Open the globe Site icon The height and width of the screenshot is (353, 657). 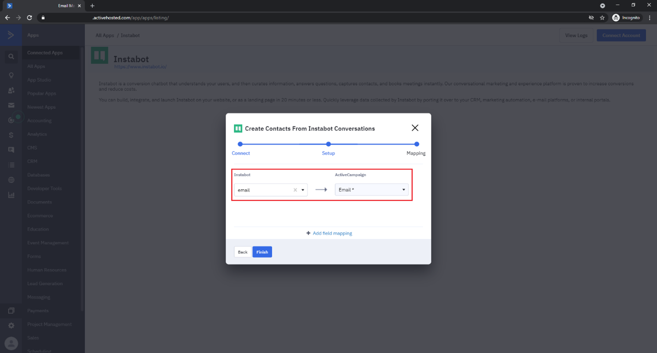coord(11,180)
